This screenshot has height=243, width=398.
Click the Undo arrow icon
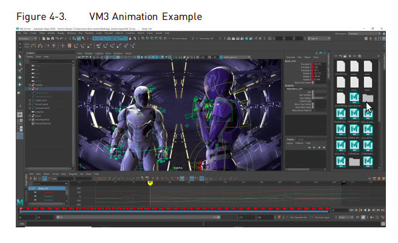click(x=57, y=39)
